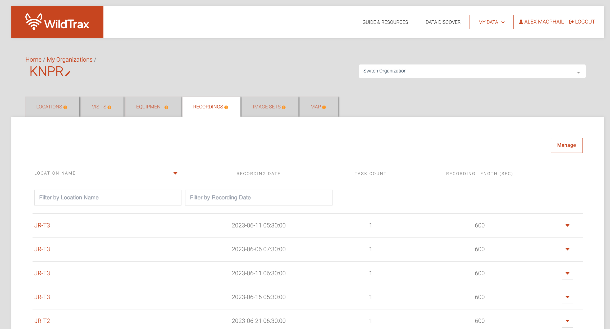Open Guide & Resources menu item
Screen dimensions: 610x329
385,22
